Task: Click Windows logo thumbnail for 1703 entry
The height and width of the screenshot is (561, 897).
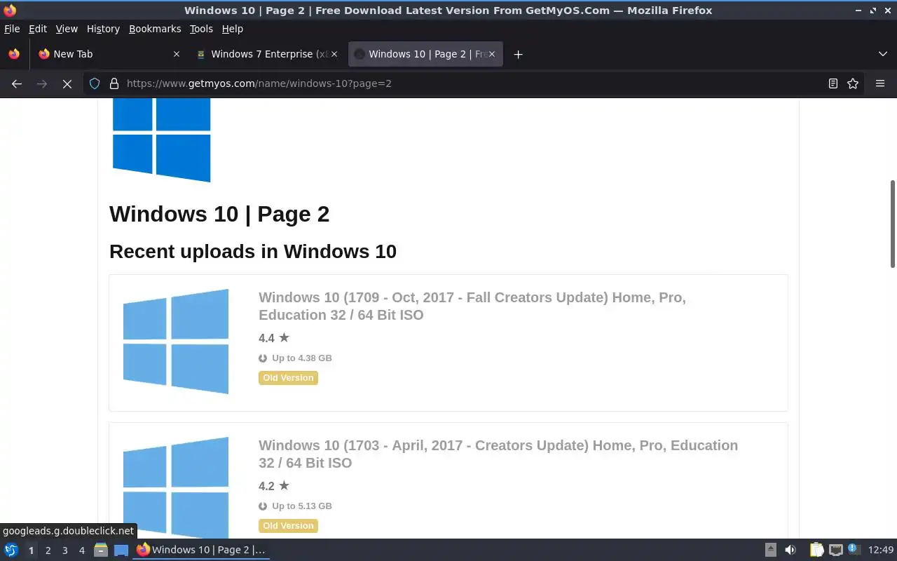Action: tap(176, 487)
